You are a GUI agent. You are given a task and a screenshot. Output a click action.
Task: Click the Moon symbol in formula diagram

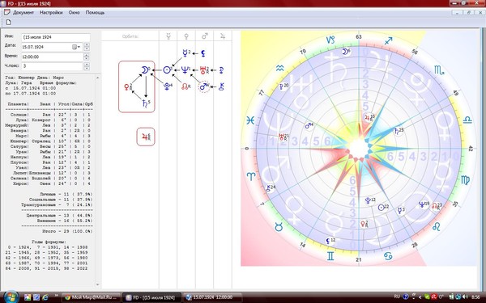(x=145, y=70)
